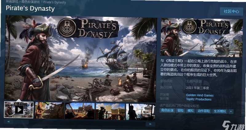
Task: Select the 动作冒险 tag
Action: [x=204, y=111]
